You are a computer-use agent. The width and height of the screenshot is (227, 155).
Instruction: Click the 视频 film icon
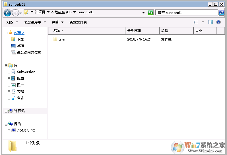tap(13, 78)
